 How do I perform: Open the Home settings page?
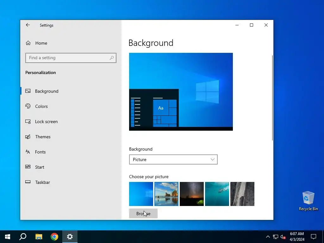(x=36, y=43)
